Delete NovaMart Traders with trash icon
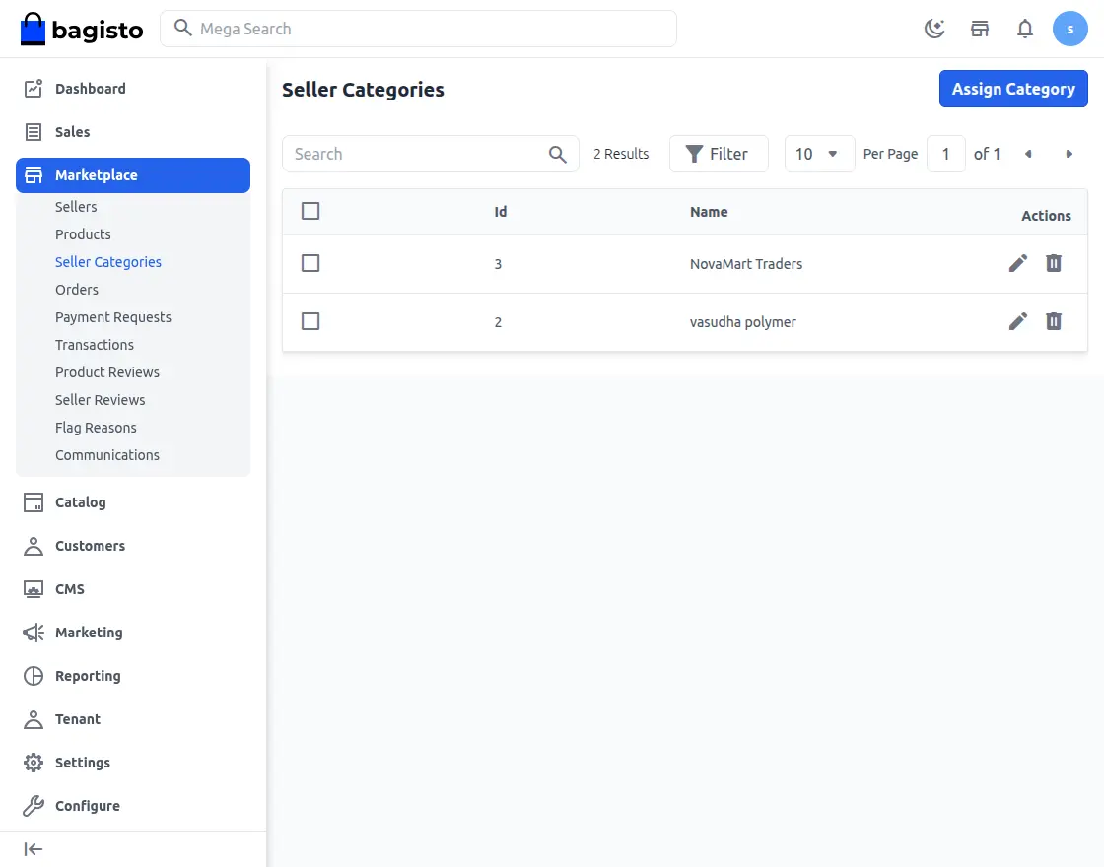 point(1054,263)
